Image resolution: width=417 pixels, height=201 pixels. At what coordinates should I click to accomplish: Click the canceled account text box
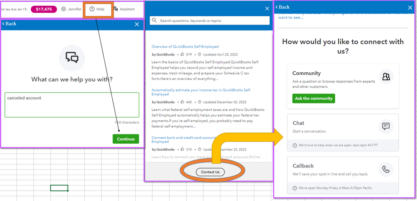(72, 105)
